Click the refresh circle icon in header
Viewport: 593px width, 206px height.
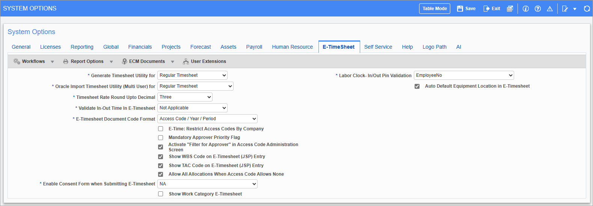click(x=587, y=9)
